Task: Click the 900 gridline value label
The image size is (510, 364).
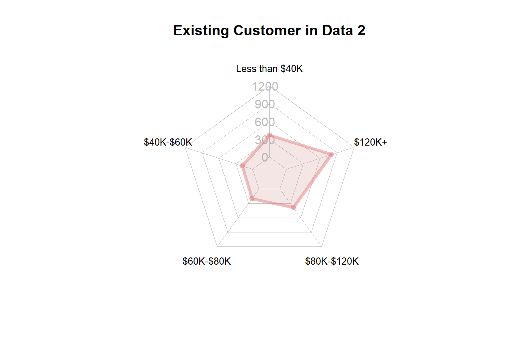Action: (x=265, y=104)
